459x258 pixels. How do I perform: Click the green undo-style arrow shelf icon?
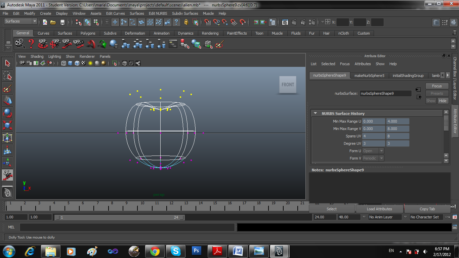[102, 44]
